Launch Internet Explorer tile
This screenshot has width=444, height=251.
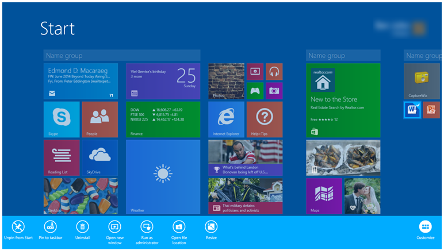pos(226,119)
